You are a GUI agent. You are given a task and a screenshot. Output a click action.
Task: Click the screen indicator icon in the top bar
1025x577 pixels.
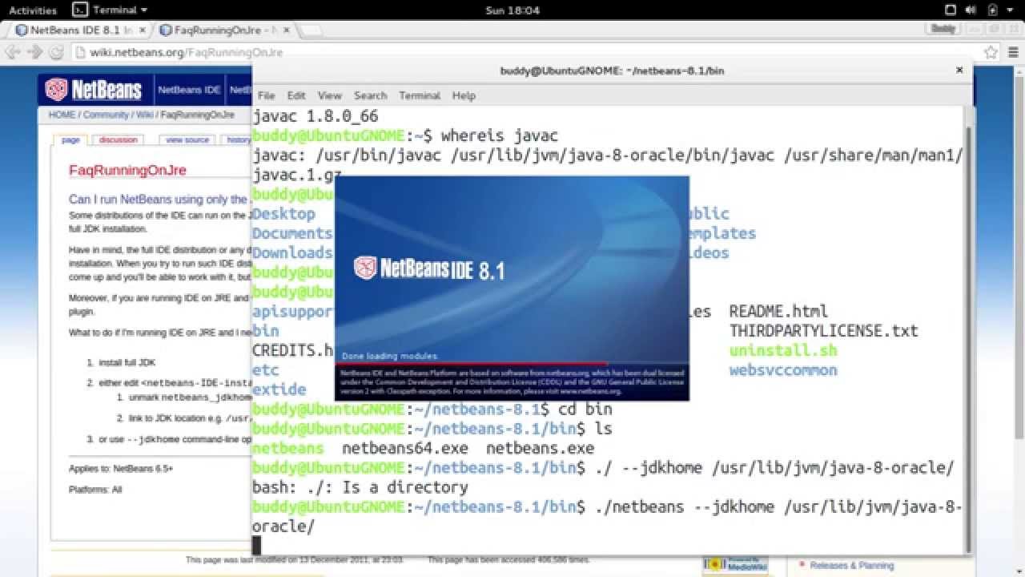coord(949,10)
